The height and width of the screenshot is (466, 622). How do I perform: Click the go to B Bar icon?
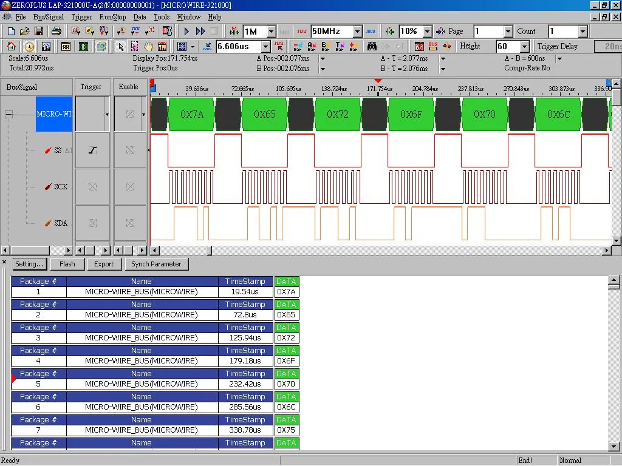[x=326, y=46]
